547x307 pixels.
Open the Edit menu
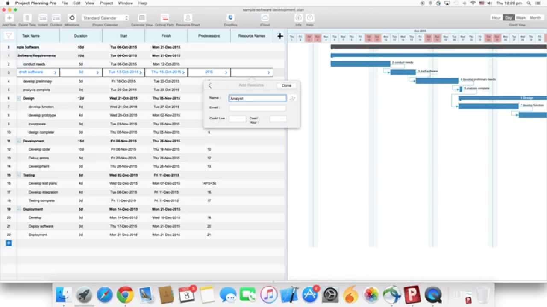tap(76, 3)
